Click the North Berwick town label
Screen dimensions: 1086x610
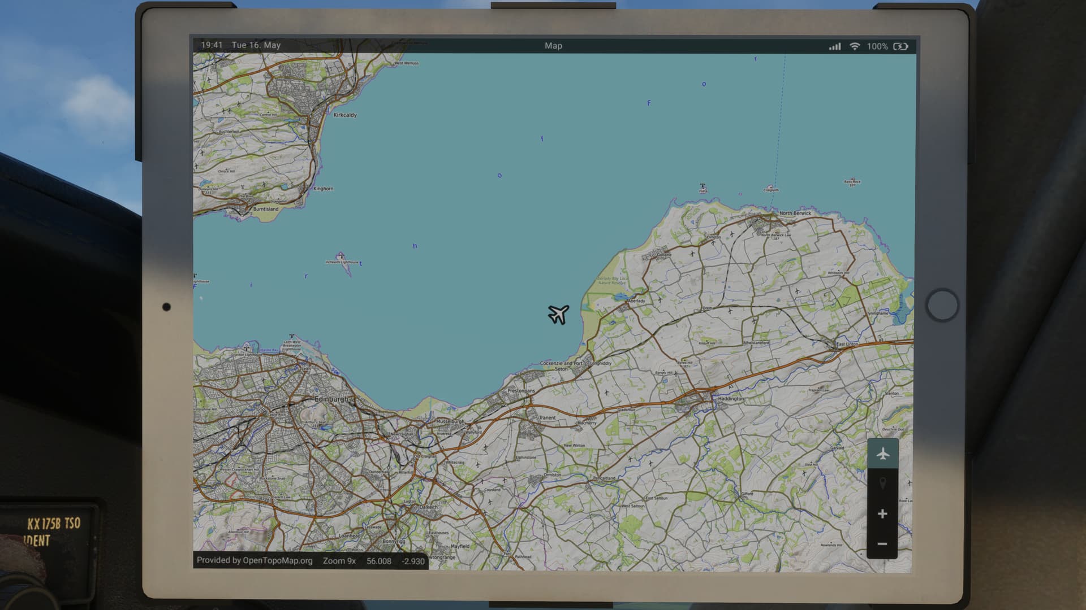coord(795,213)
